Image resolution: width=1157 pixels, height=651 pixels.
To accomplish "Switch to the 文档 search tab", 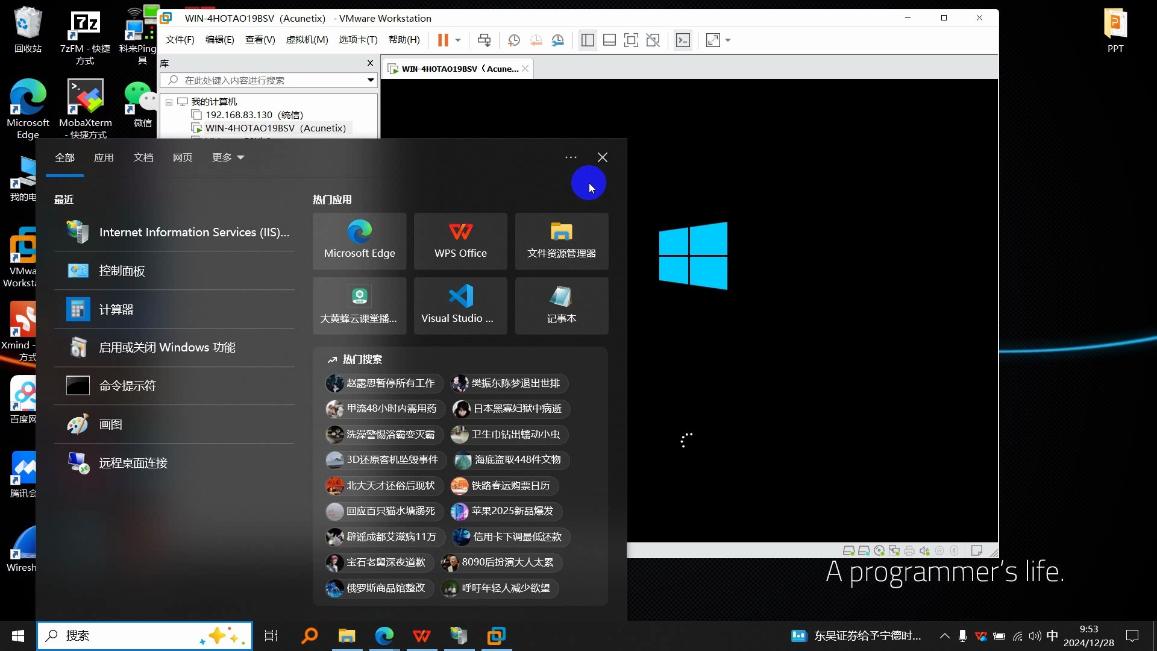I will 143,157.
